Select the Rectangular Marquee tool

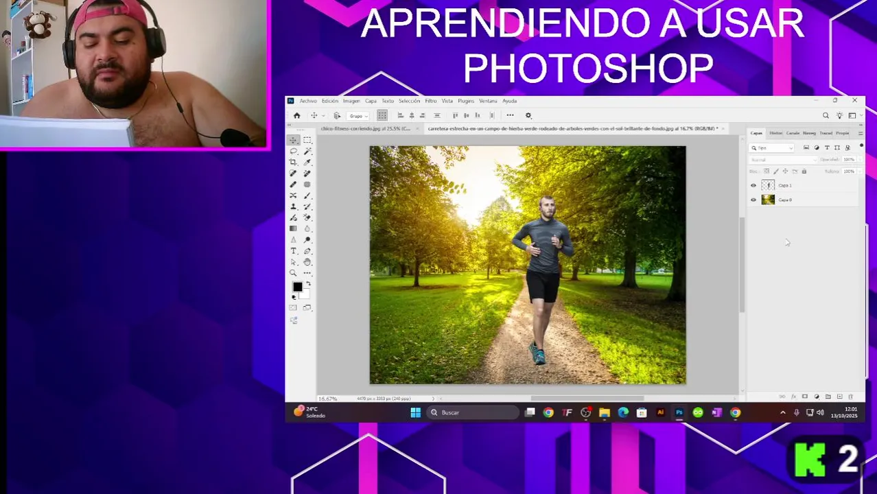coord(307,139)
